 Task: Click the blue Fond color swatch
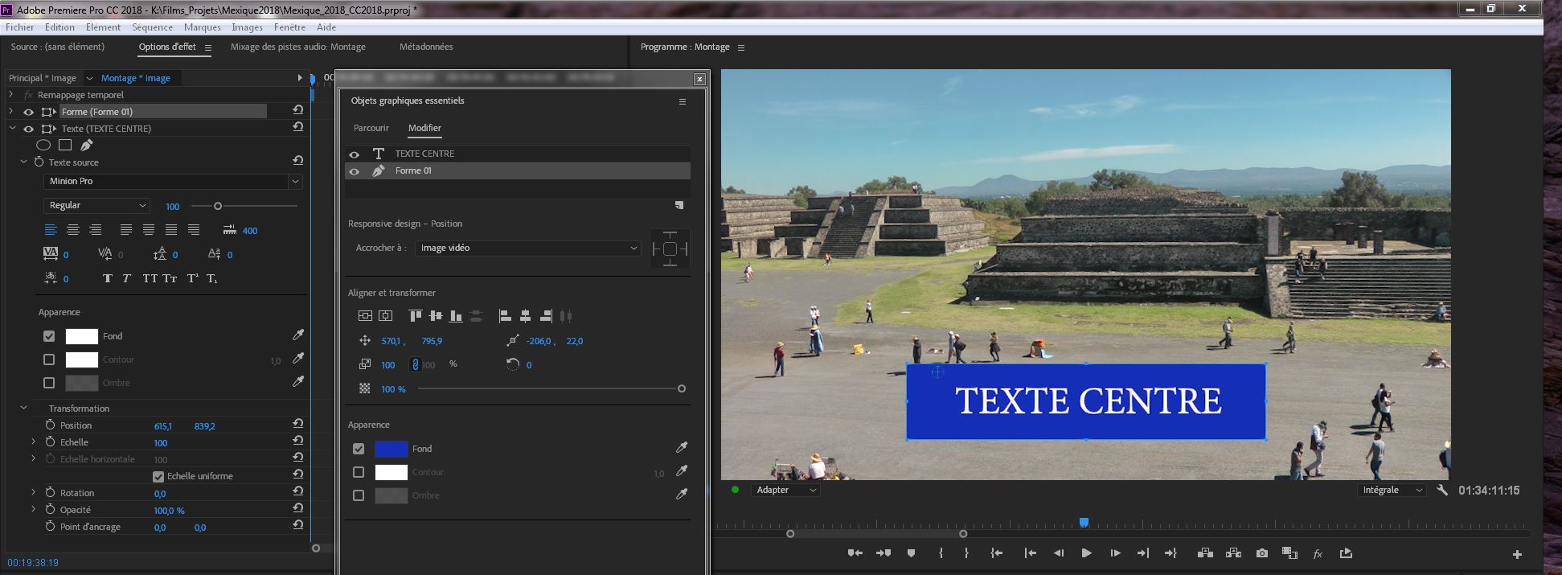tap(391, 449)
